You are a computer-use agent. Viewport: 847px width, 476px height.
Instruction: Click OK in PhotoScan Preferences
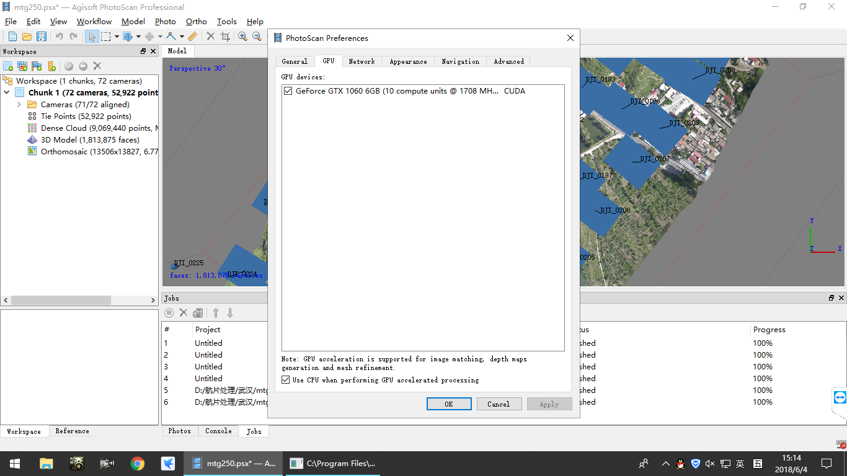[x=449, y=404]
